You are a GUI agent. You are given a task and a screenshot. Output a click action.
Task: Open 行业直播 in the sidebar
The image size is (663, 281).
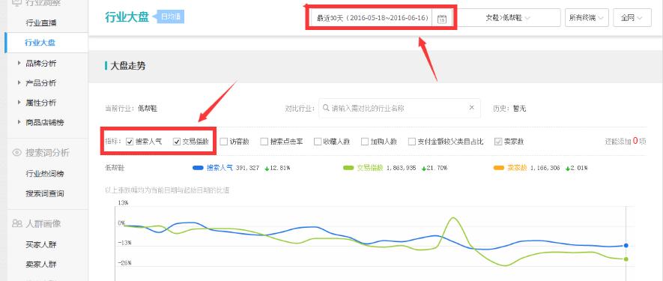click(x=40, y=22)
